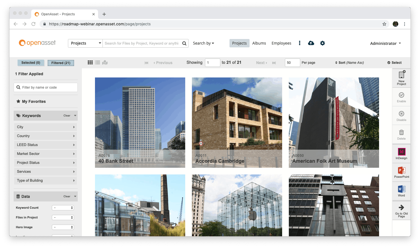Go back in the browser

[16, 24]
